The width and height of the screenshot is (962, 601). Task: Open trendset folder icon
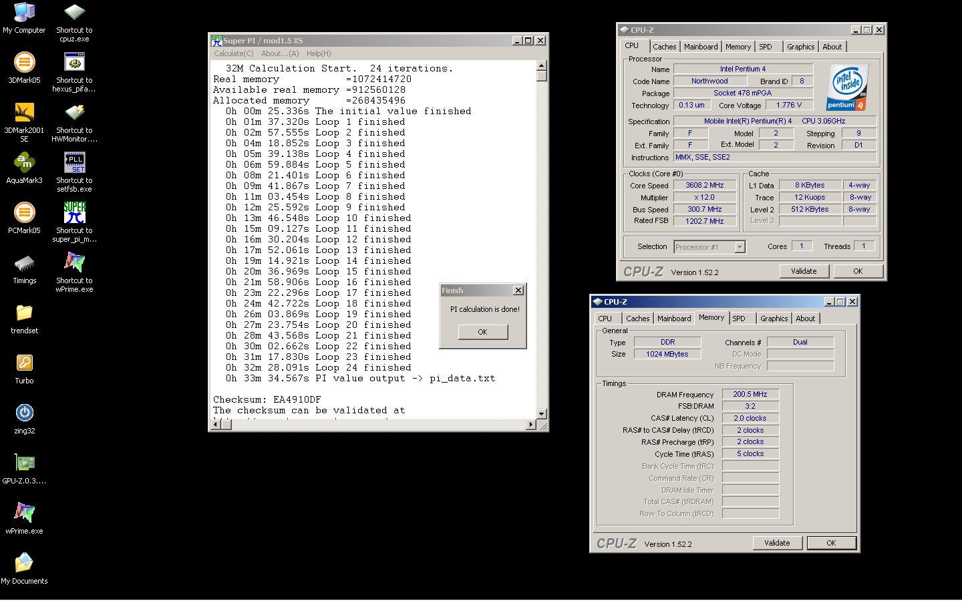(24, 319)
